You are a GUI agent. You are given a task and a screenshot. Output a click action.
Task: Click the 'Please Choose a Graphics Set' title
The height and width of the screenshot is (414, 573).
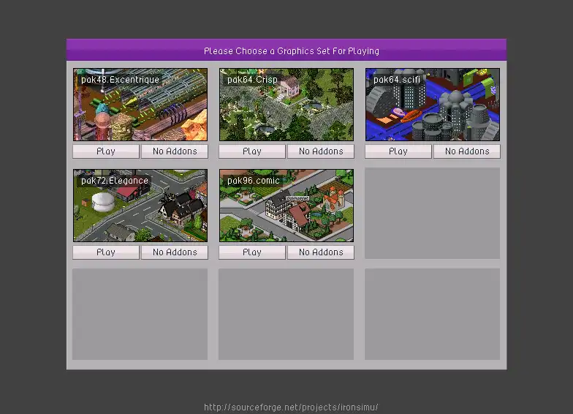click(291, 51)
